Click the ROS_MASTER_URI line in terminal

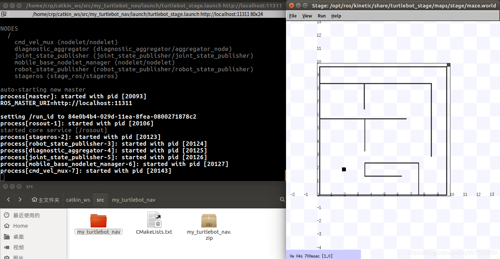pyautogui.click(x=66, y=103)
